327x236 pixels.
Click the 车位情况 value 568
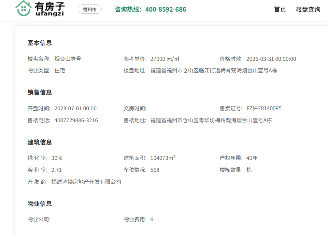[x=155, y=170]
